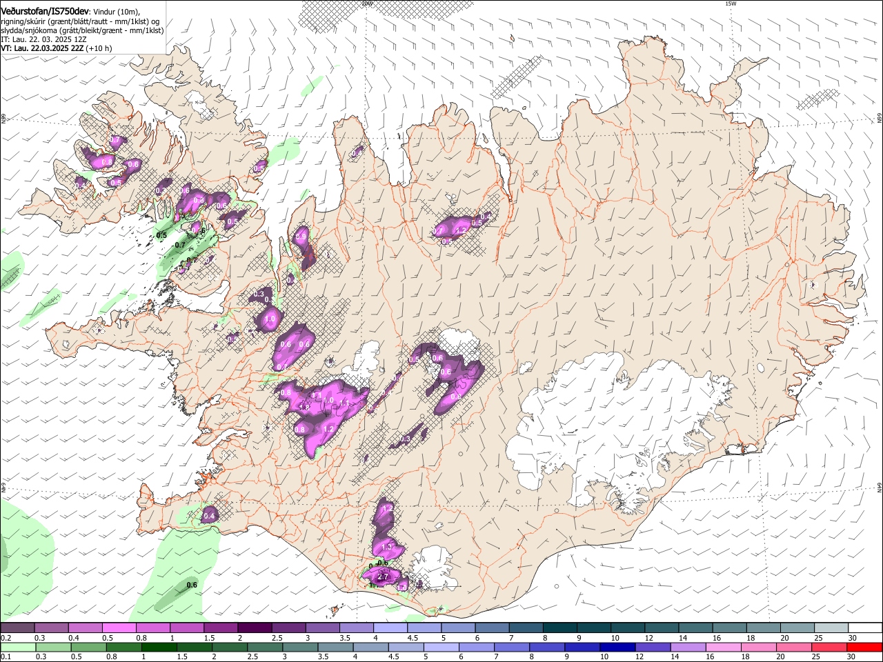Select the '0.6' value over the southwest sea
This screenshot has height=662, width=883.
192,585
